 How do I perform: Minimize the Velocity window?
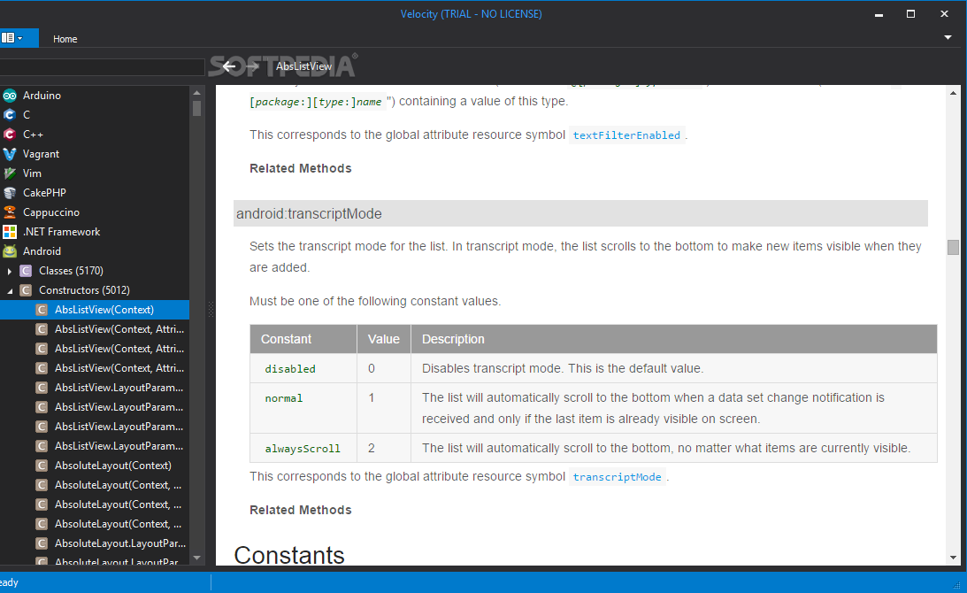879,14
